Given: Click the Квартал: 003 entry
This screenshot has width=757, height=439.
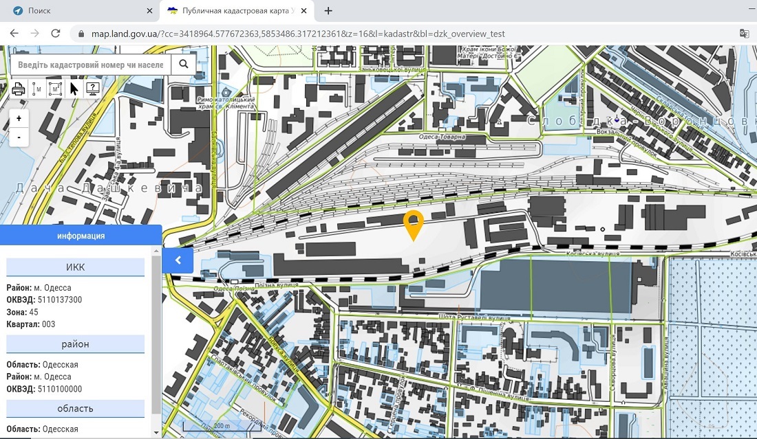Looking at the screenshot, I should coord(31,324).
